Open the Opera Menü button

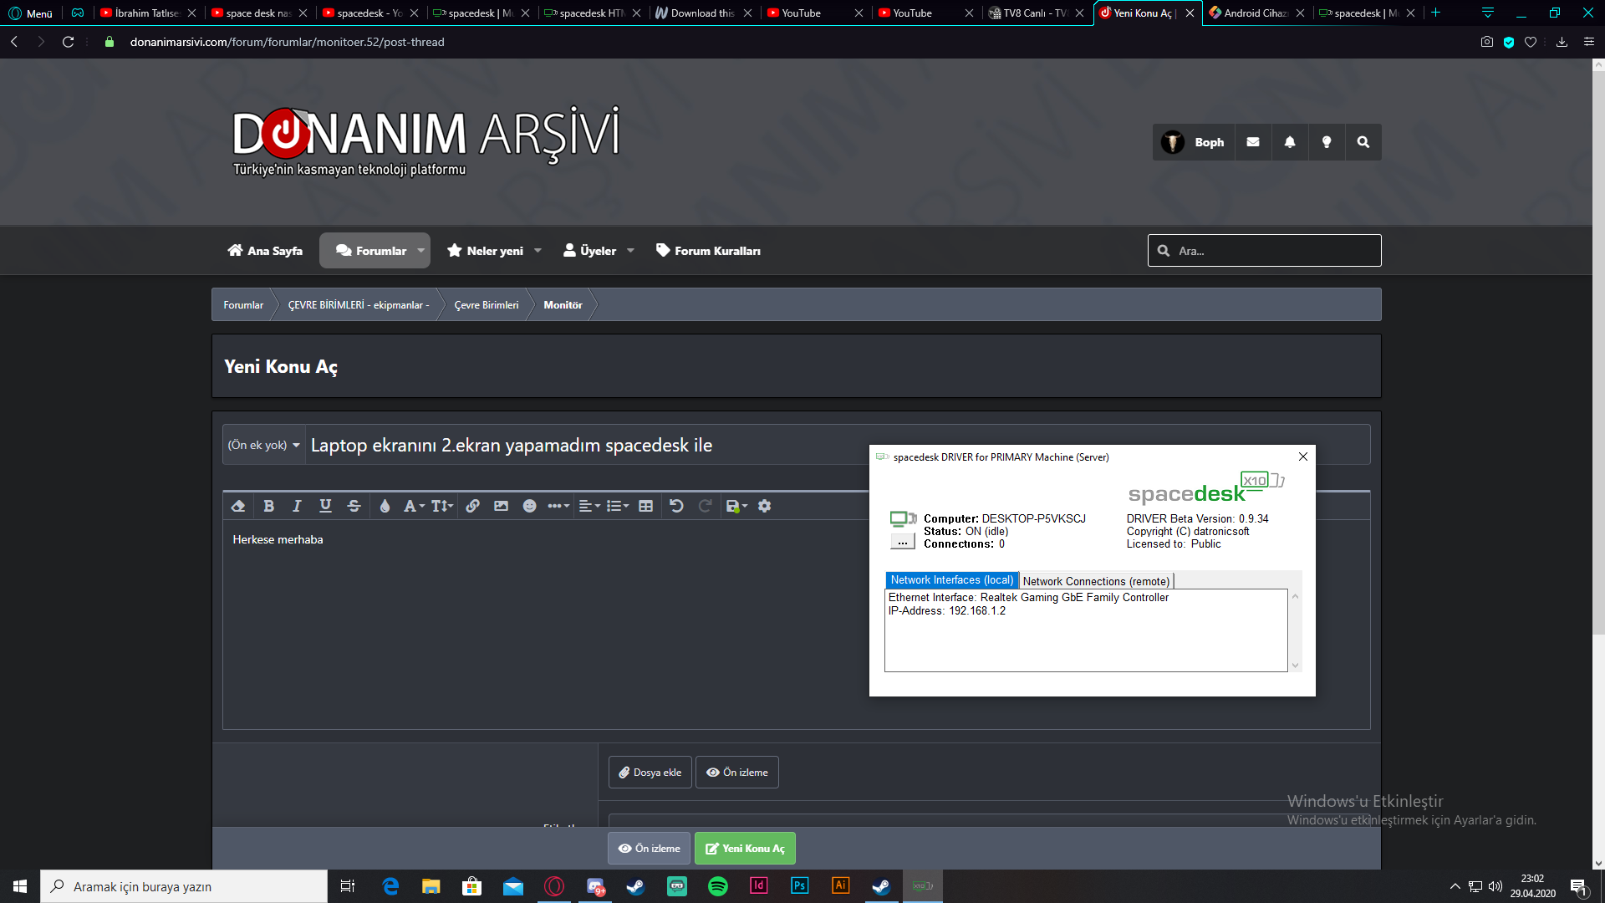click(31, 13)
